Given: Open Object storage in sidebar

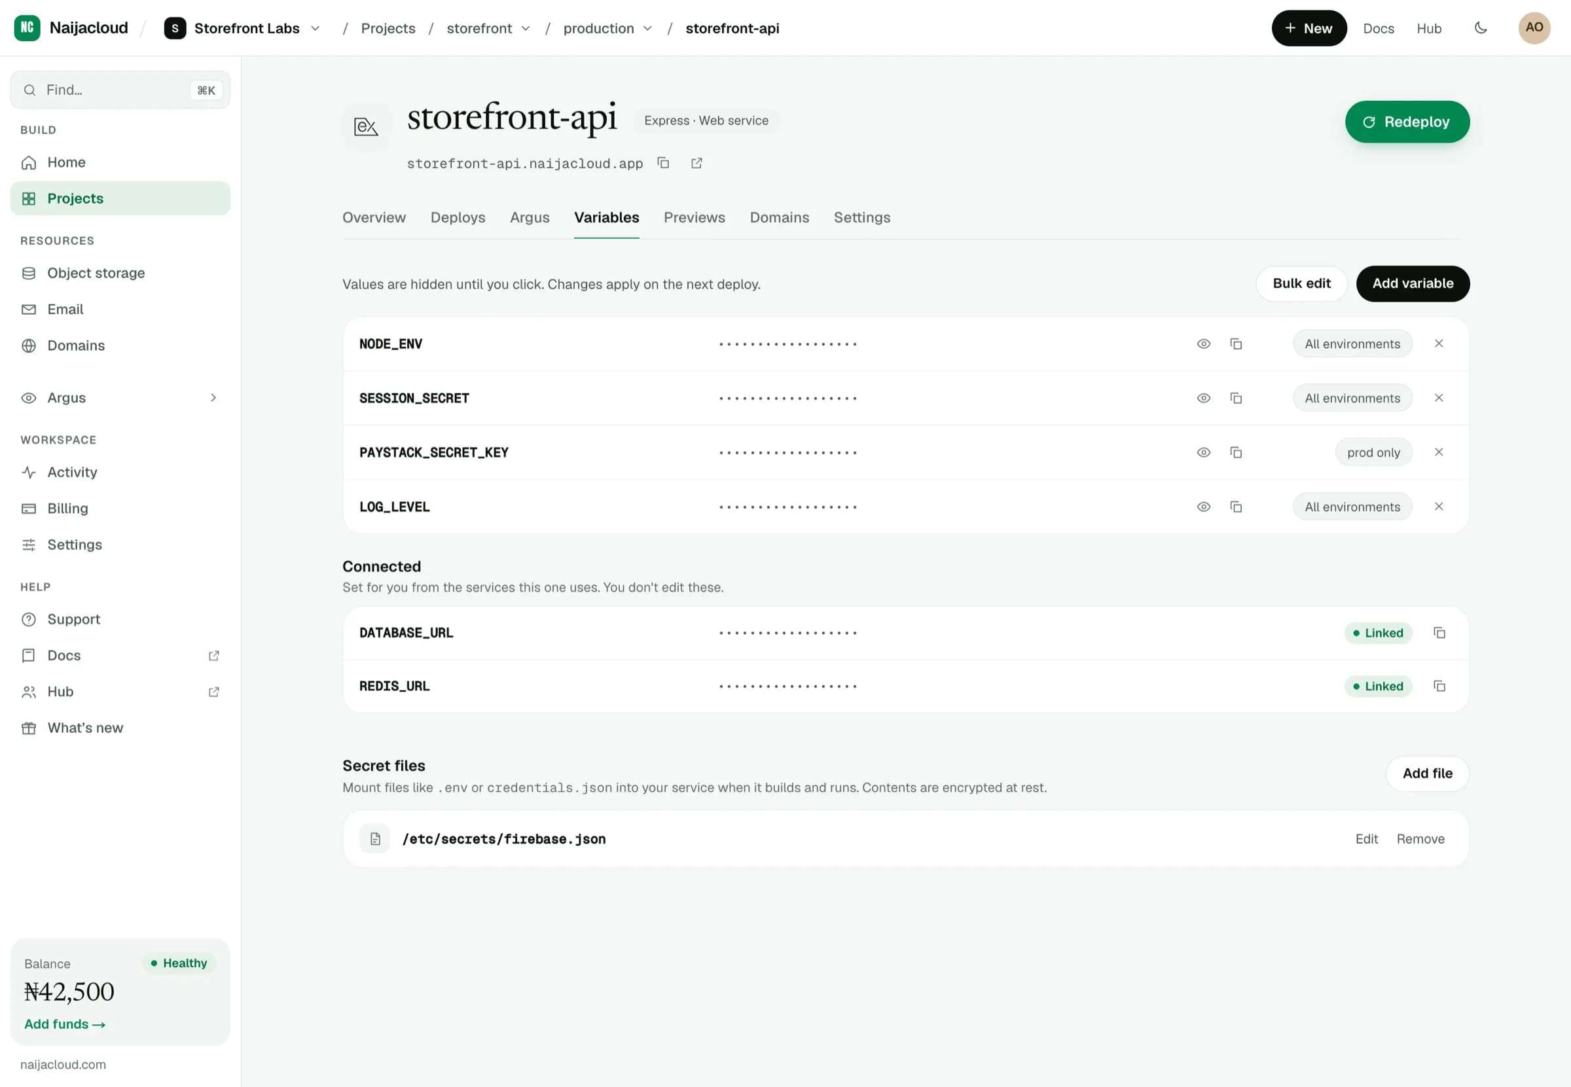Looking at the screenshot, I should (120, 273).
